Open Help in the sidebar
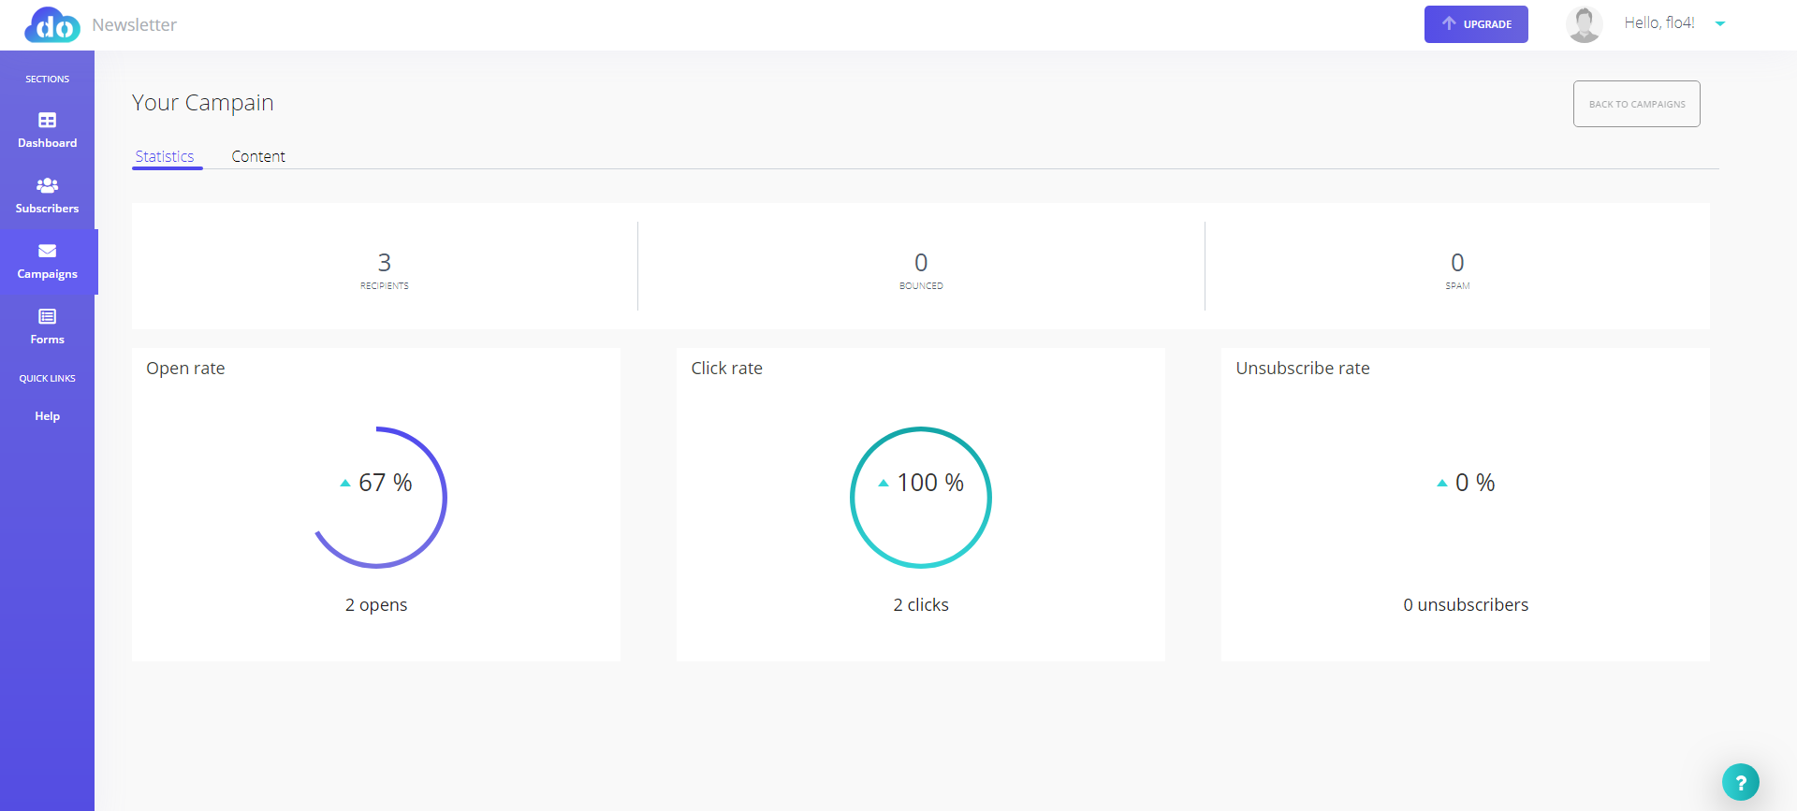The width and height of the screenshot is (1797, 811). pos(47,416)
